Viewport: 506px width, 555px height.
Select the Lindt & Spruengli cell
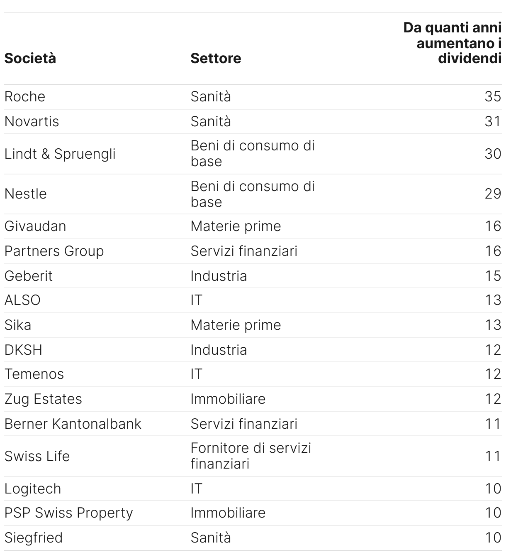click(x=60, y=154)
